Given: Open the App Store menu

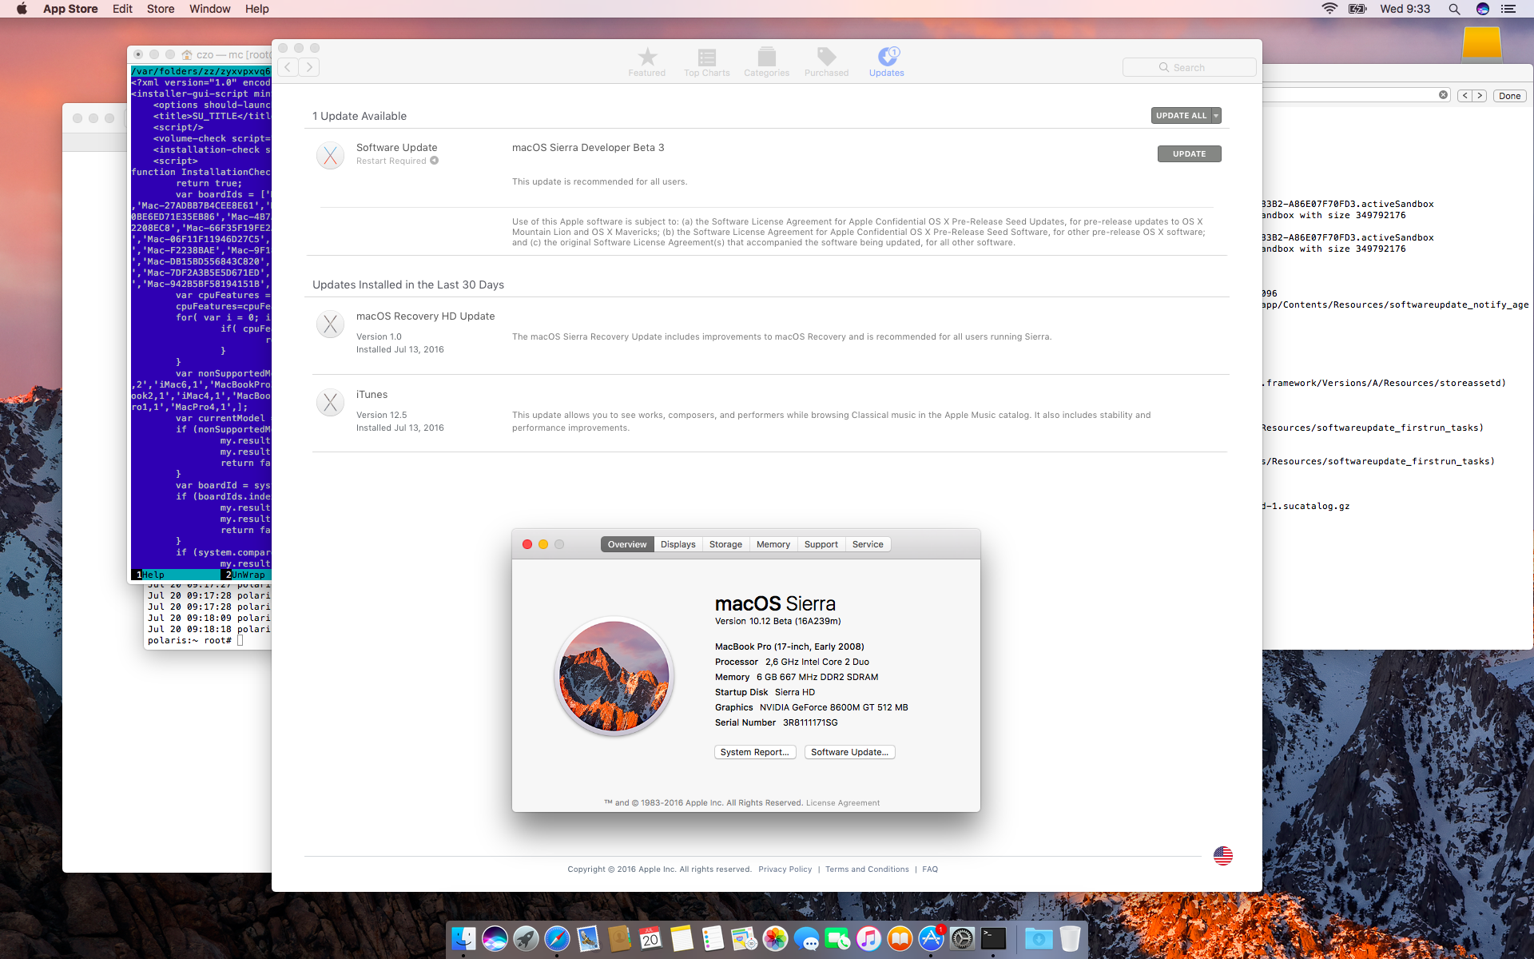Looking at the screenshot, I should 70,9.
